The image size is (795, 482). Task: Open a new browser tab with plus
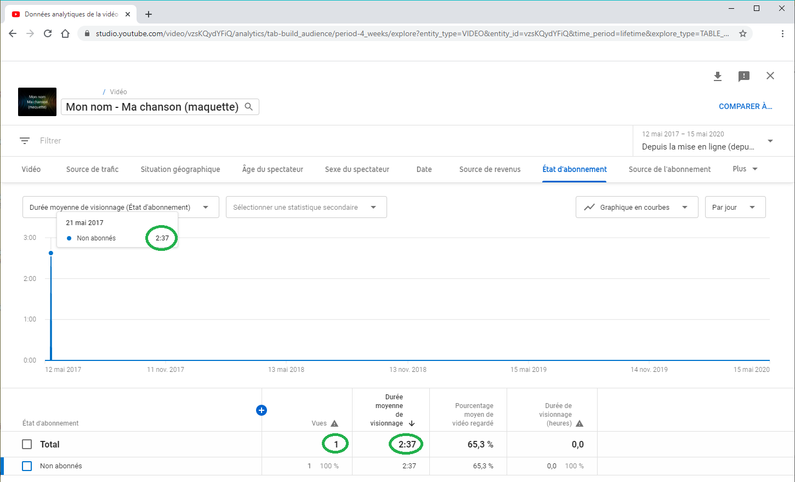tap(149, 14)
